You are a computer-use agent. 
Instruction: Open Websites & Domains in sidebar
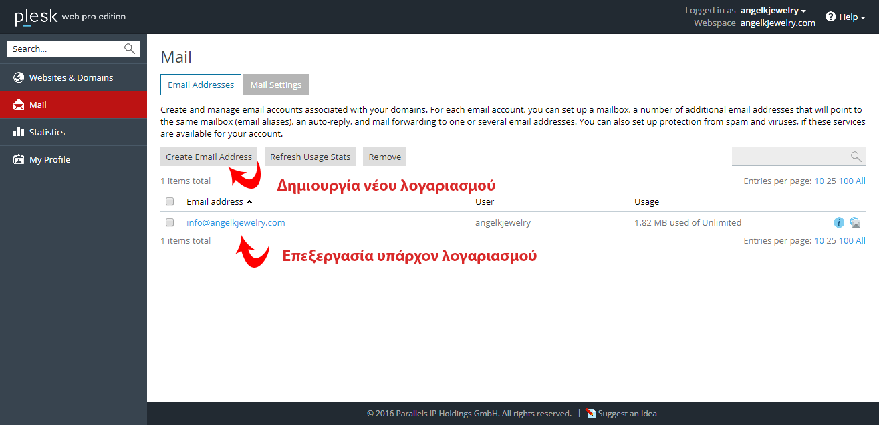pyautogui.click(x=71, y=77)
